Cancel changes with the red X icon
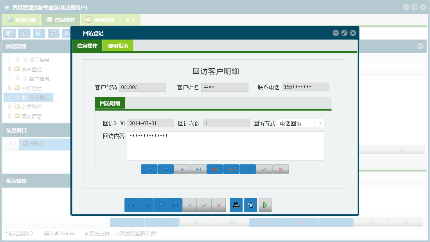 pyautogui.click(x=281, y=169)
